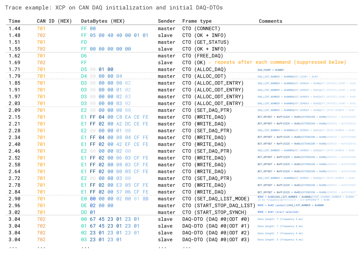360x254 pixels.
Task: Click data bytes '03 23 01 23 01'
Action: coord(101,240)
